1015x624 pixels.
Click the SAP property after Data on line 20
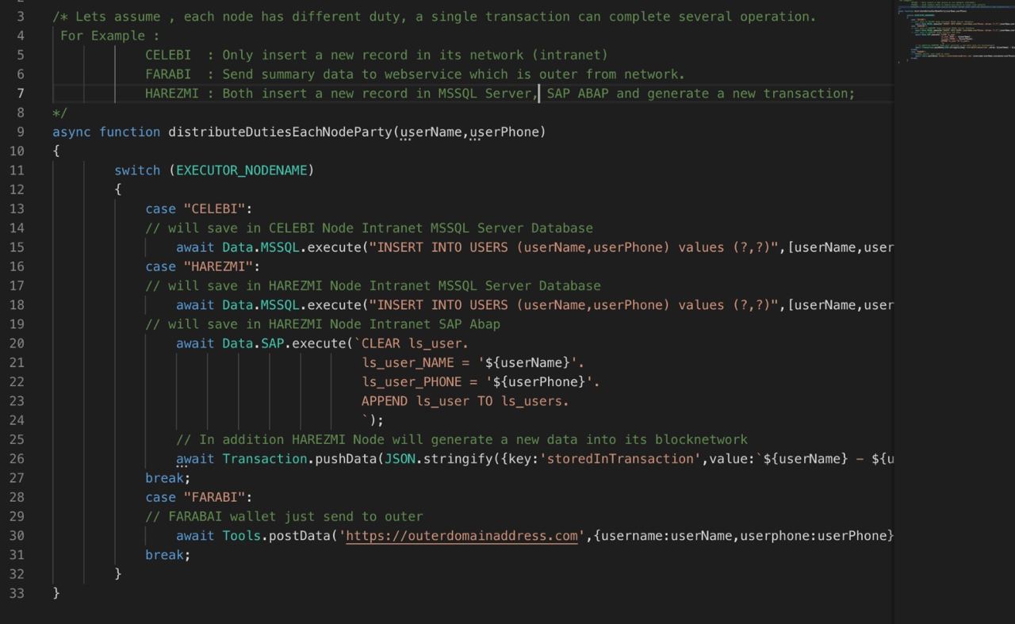pos(272,343)
